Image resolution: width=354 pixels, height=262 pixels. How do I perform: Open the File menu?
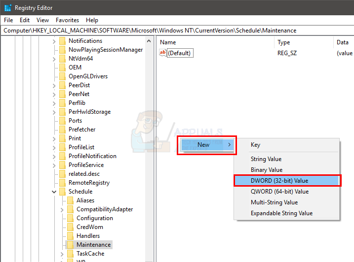tap(8, 20)
